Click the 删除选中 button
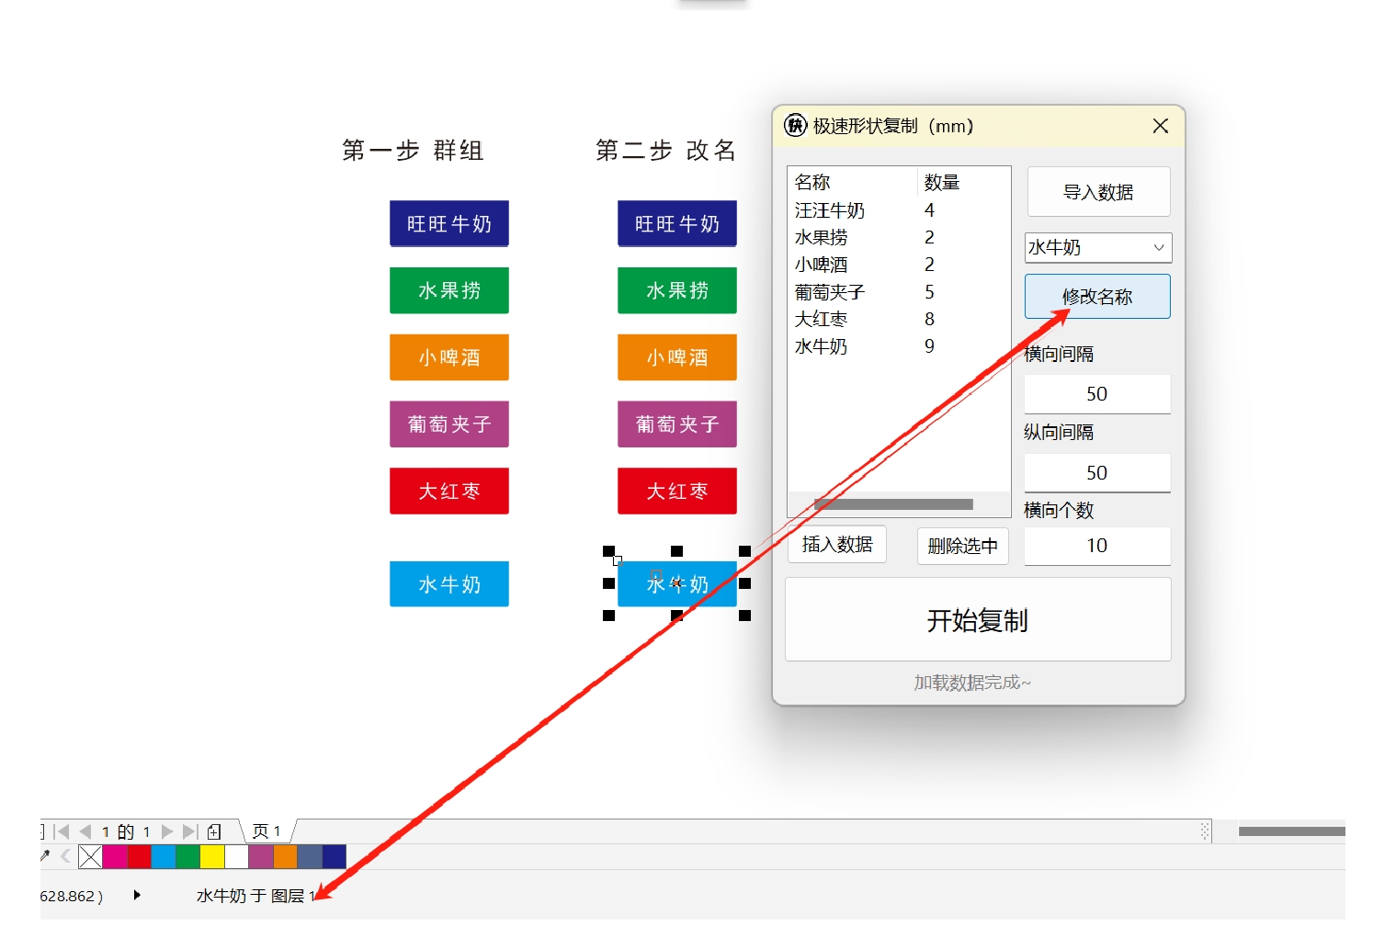 point(963,546)
